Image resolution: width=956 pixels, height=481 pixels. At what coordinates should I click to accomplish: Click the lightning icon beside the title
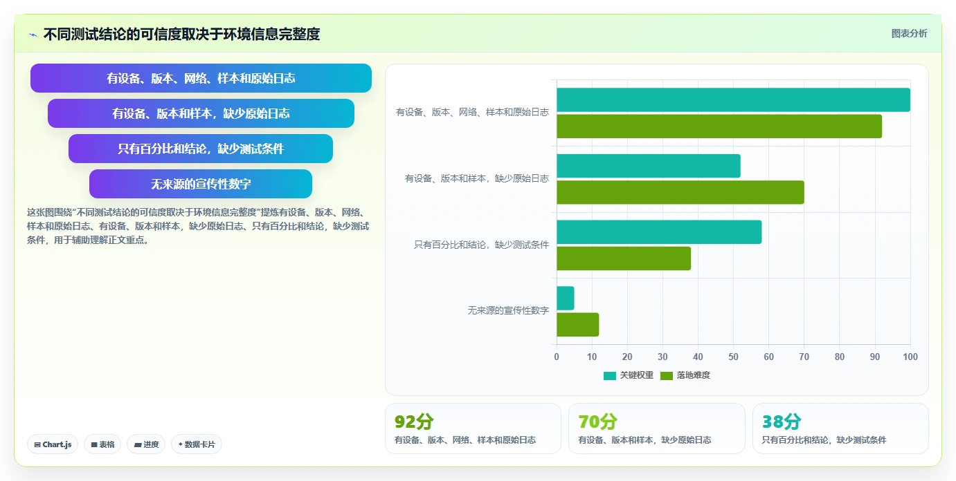[x=33, y=35]
